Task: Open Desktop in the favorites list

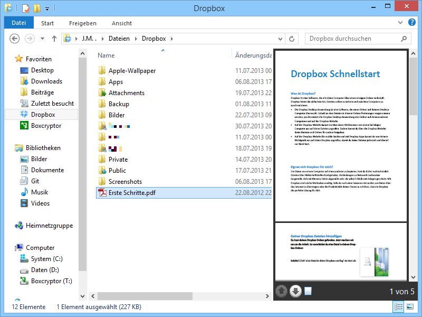Action: (x=42, y=70)
